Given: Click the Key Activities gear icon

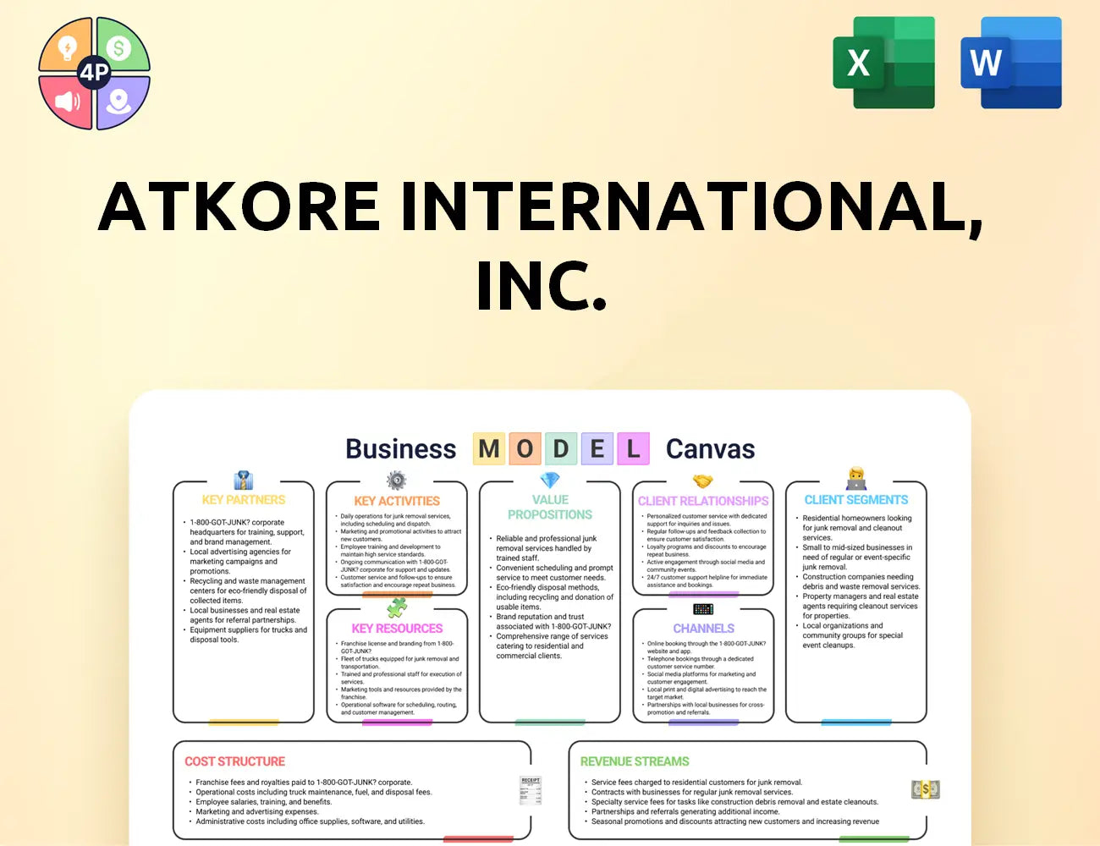Looking at the screenshot, I should [x=396, y=481].
